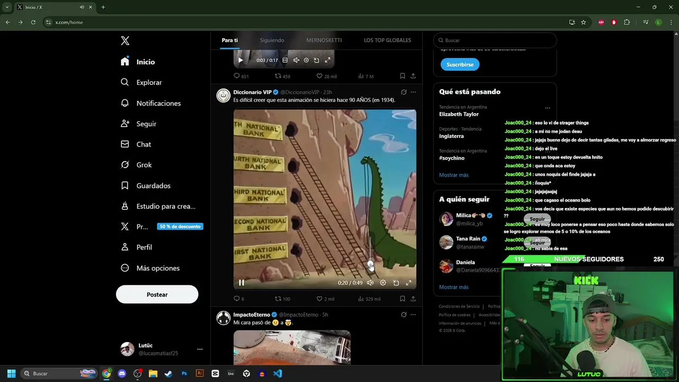View analytics showing 529 mil views
679x382 pixels.
[x=369, y=299]
